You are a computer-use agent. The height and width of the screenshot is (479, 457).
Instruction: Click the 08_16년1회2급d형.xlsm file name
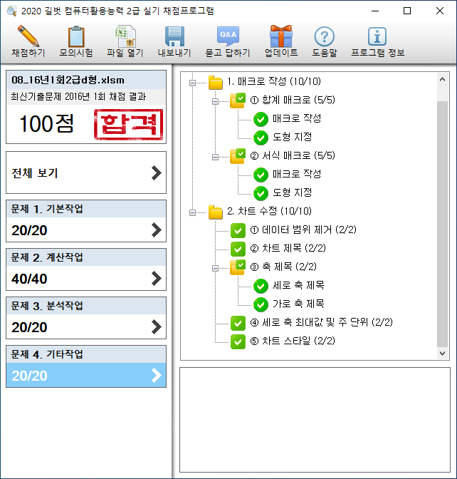tap(68, 80)
